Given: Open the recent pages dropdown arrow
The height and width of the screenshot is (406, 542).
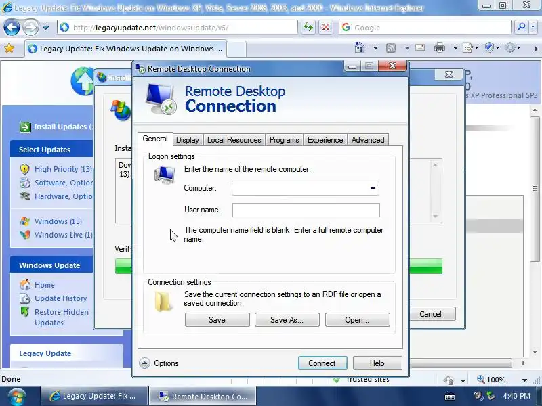Looking at the screenshot, I should (x=45, y=28).
